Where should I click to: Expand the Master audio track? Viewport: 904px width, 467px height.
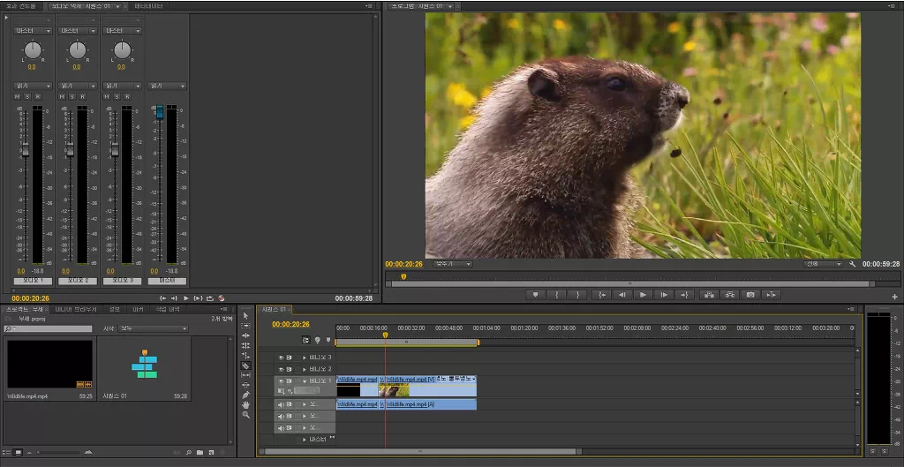(305, 440)
